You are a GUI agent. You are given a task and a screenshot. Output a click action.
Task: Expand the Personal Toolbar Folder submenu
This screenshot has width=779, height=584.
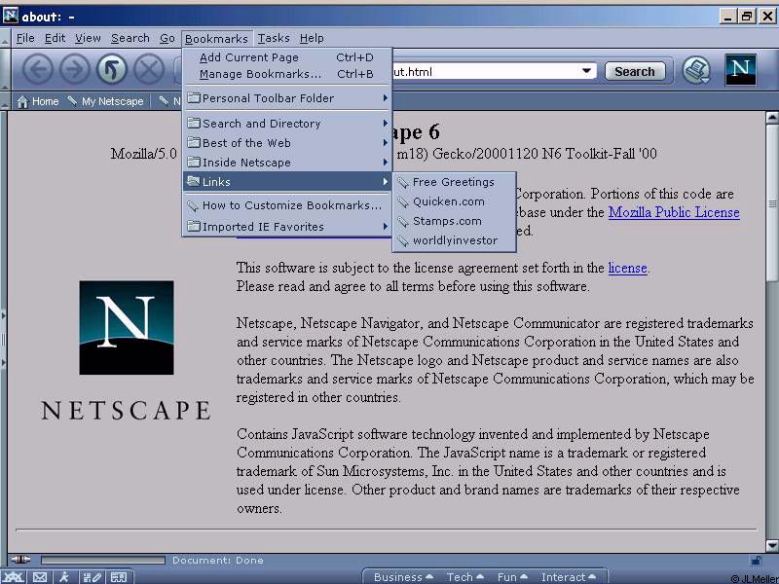click(287, 98)
